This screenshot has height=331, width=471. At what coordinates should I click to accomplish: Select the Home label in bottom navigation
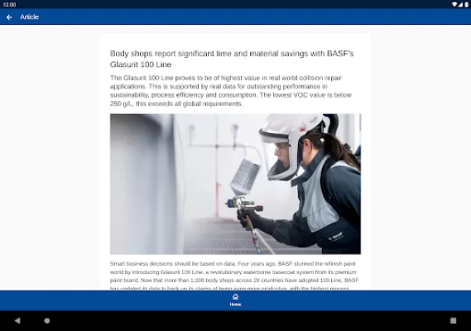coord(235,305)
